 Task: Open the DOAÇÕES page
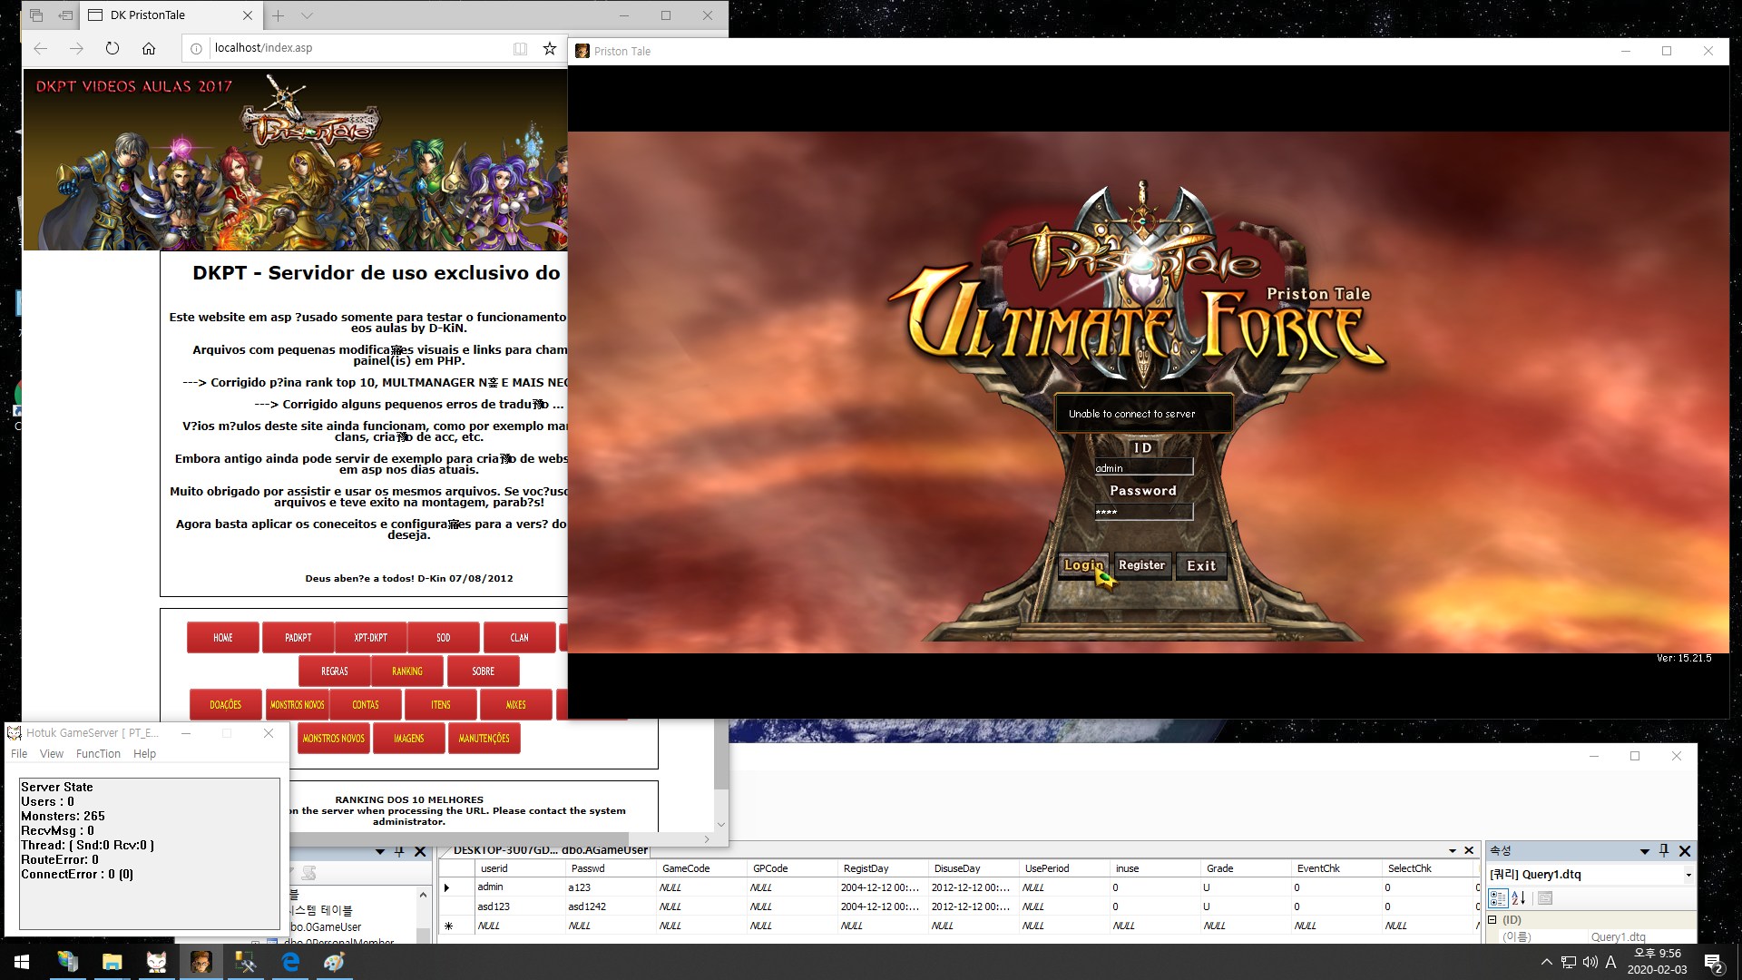pyautogui.click(x=226, y=705)
